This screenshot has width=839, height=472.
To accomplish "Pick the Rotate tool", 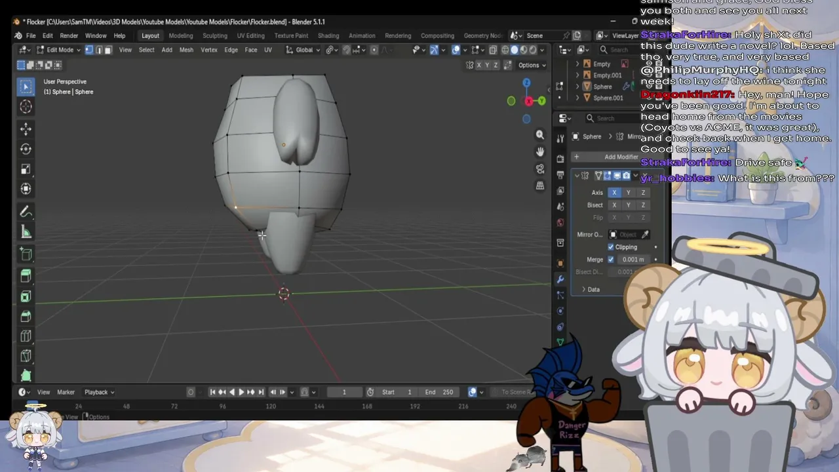I will tap(26, 149).
